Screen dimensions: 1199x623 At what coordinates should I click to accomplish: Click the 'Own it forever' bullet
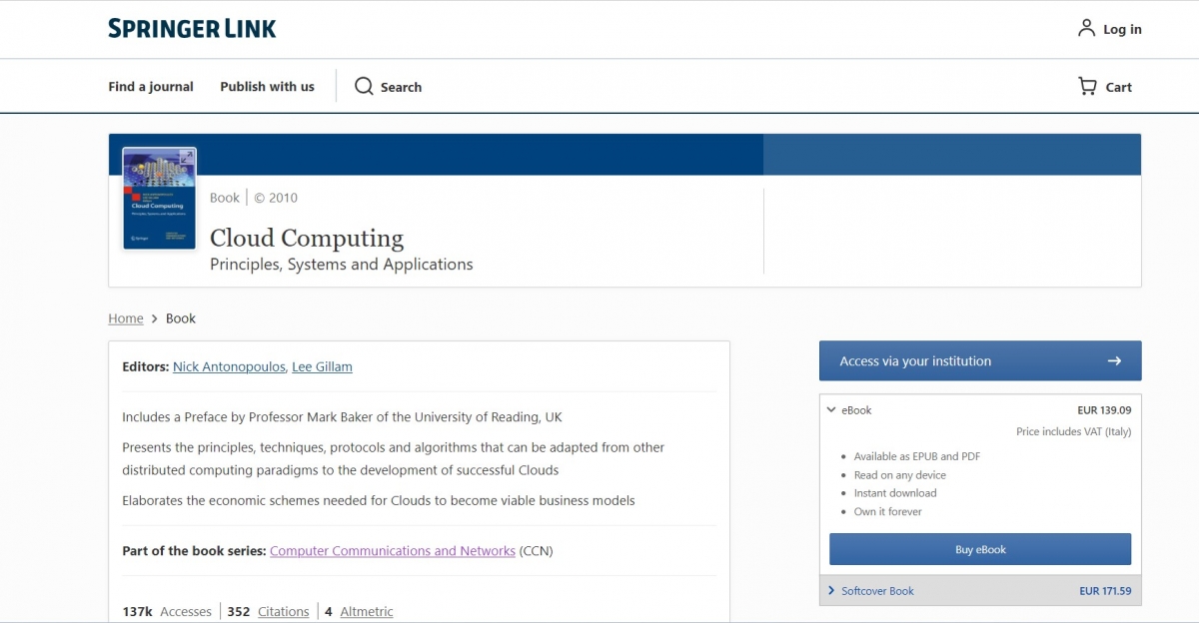(x=888, y=511)
